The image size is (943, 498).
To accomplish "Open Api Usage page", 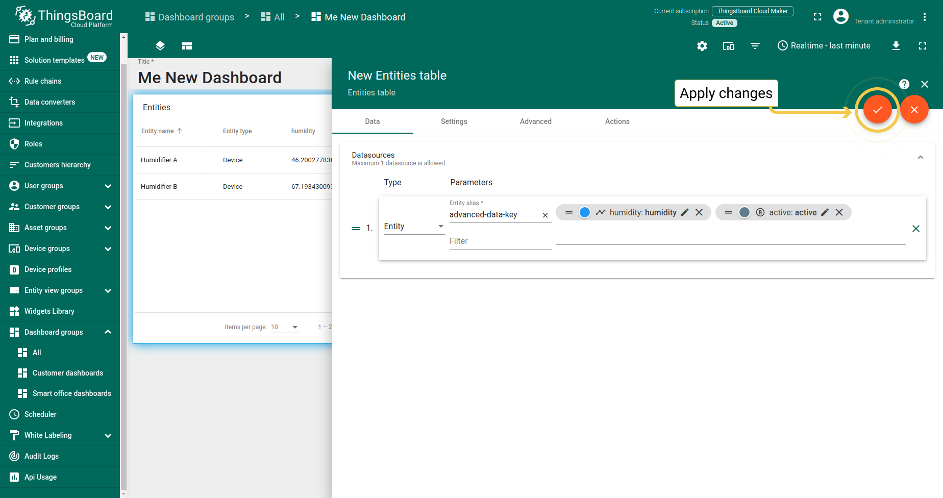I will (60, 477).
